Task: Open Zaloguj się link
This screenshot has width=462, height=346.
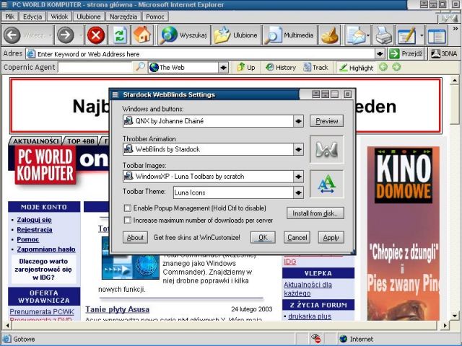Action: [x=34, y=220]
